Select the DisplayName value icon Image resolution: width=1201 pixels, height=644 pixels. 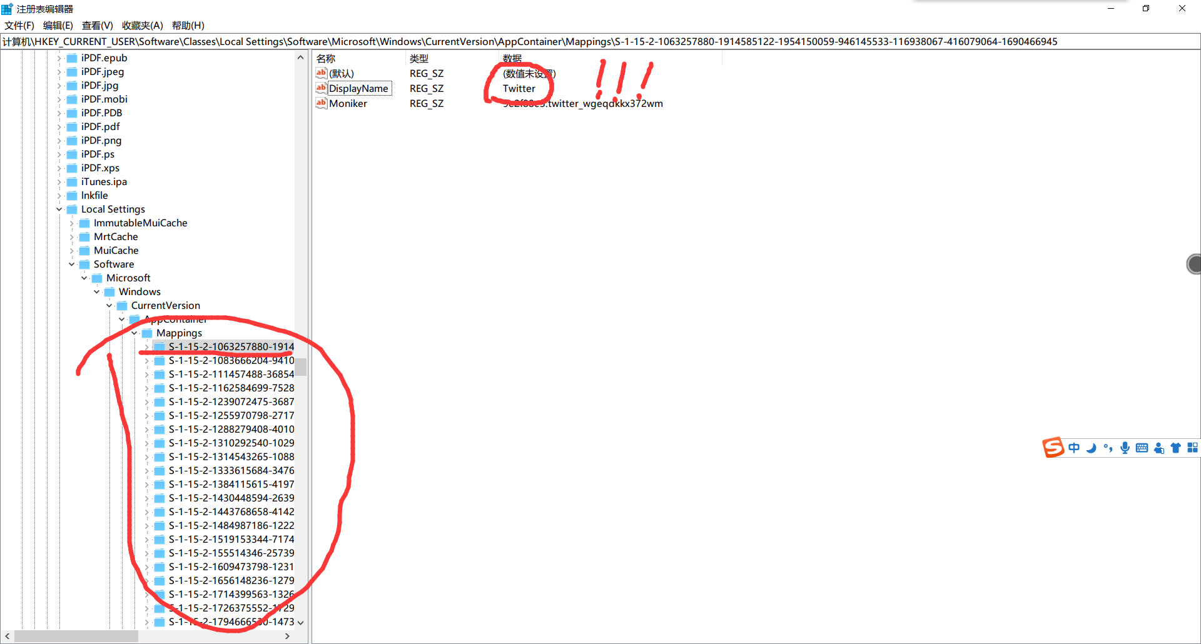tap(322, 88)
